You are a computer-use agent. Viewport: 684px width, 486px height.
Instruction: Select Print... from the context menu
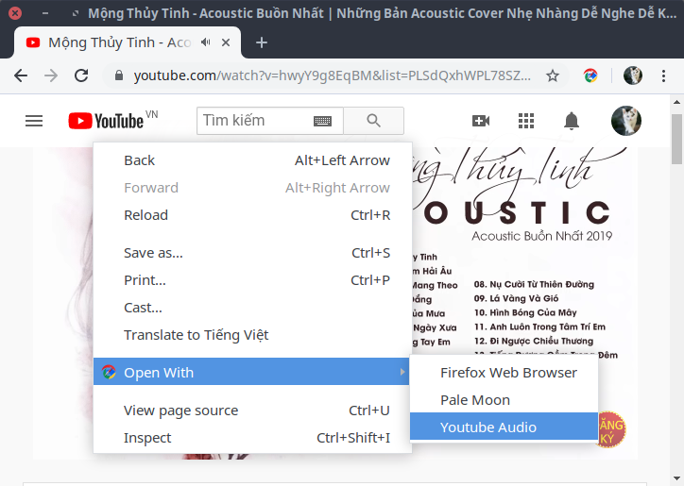252,280
